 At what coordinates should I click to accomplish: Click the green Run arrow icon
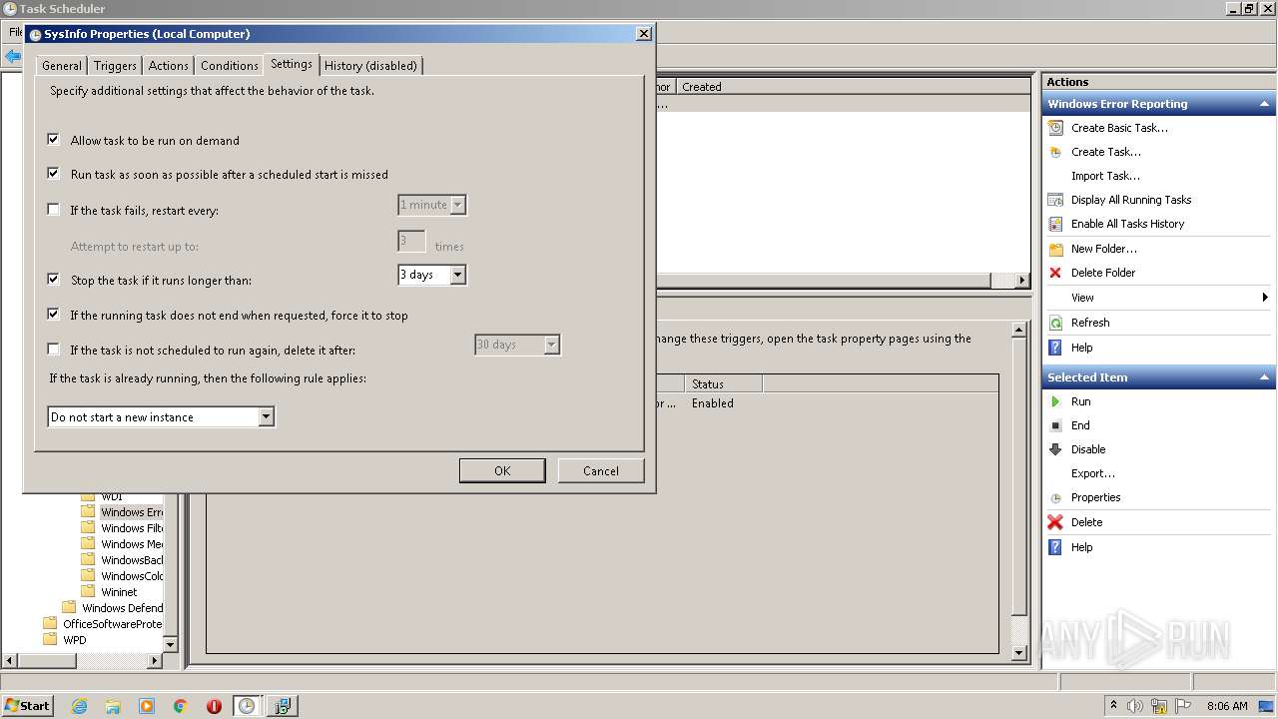(x=1055, y=401)
